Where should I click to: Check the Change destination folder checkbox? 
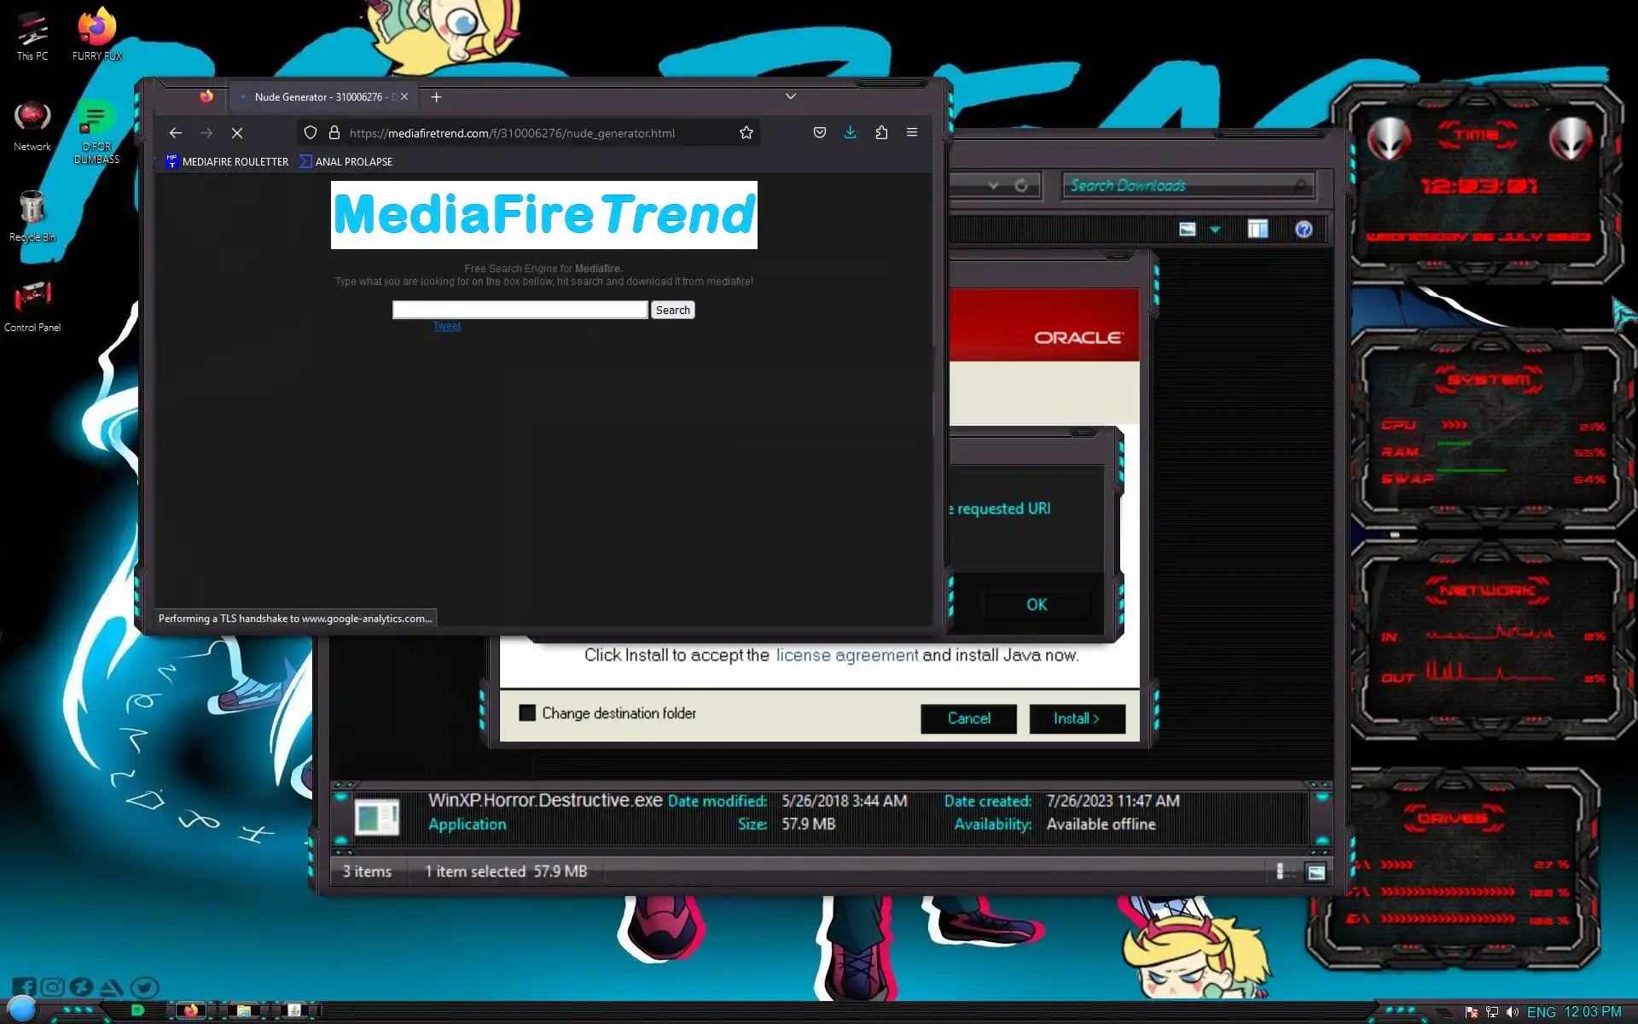click(x=527, y=713)
